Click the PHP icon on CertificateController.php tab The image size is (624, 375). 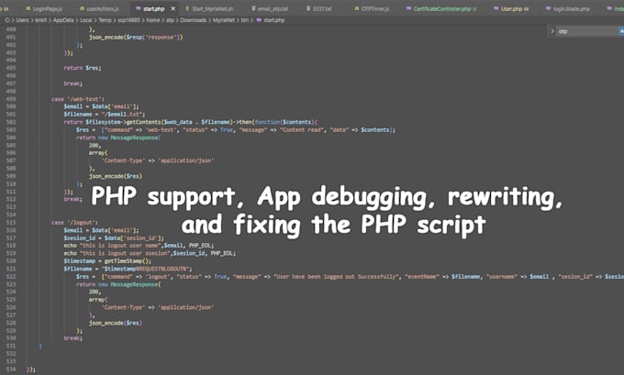408,9
